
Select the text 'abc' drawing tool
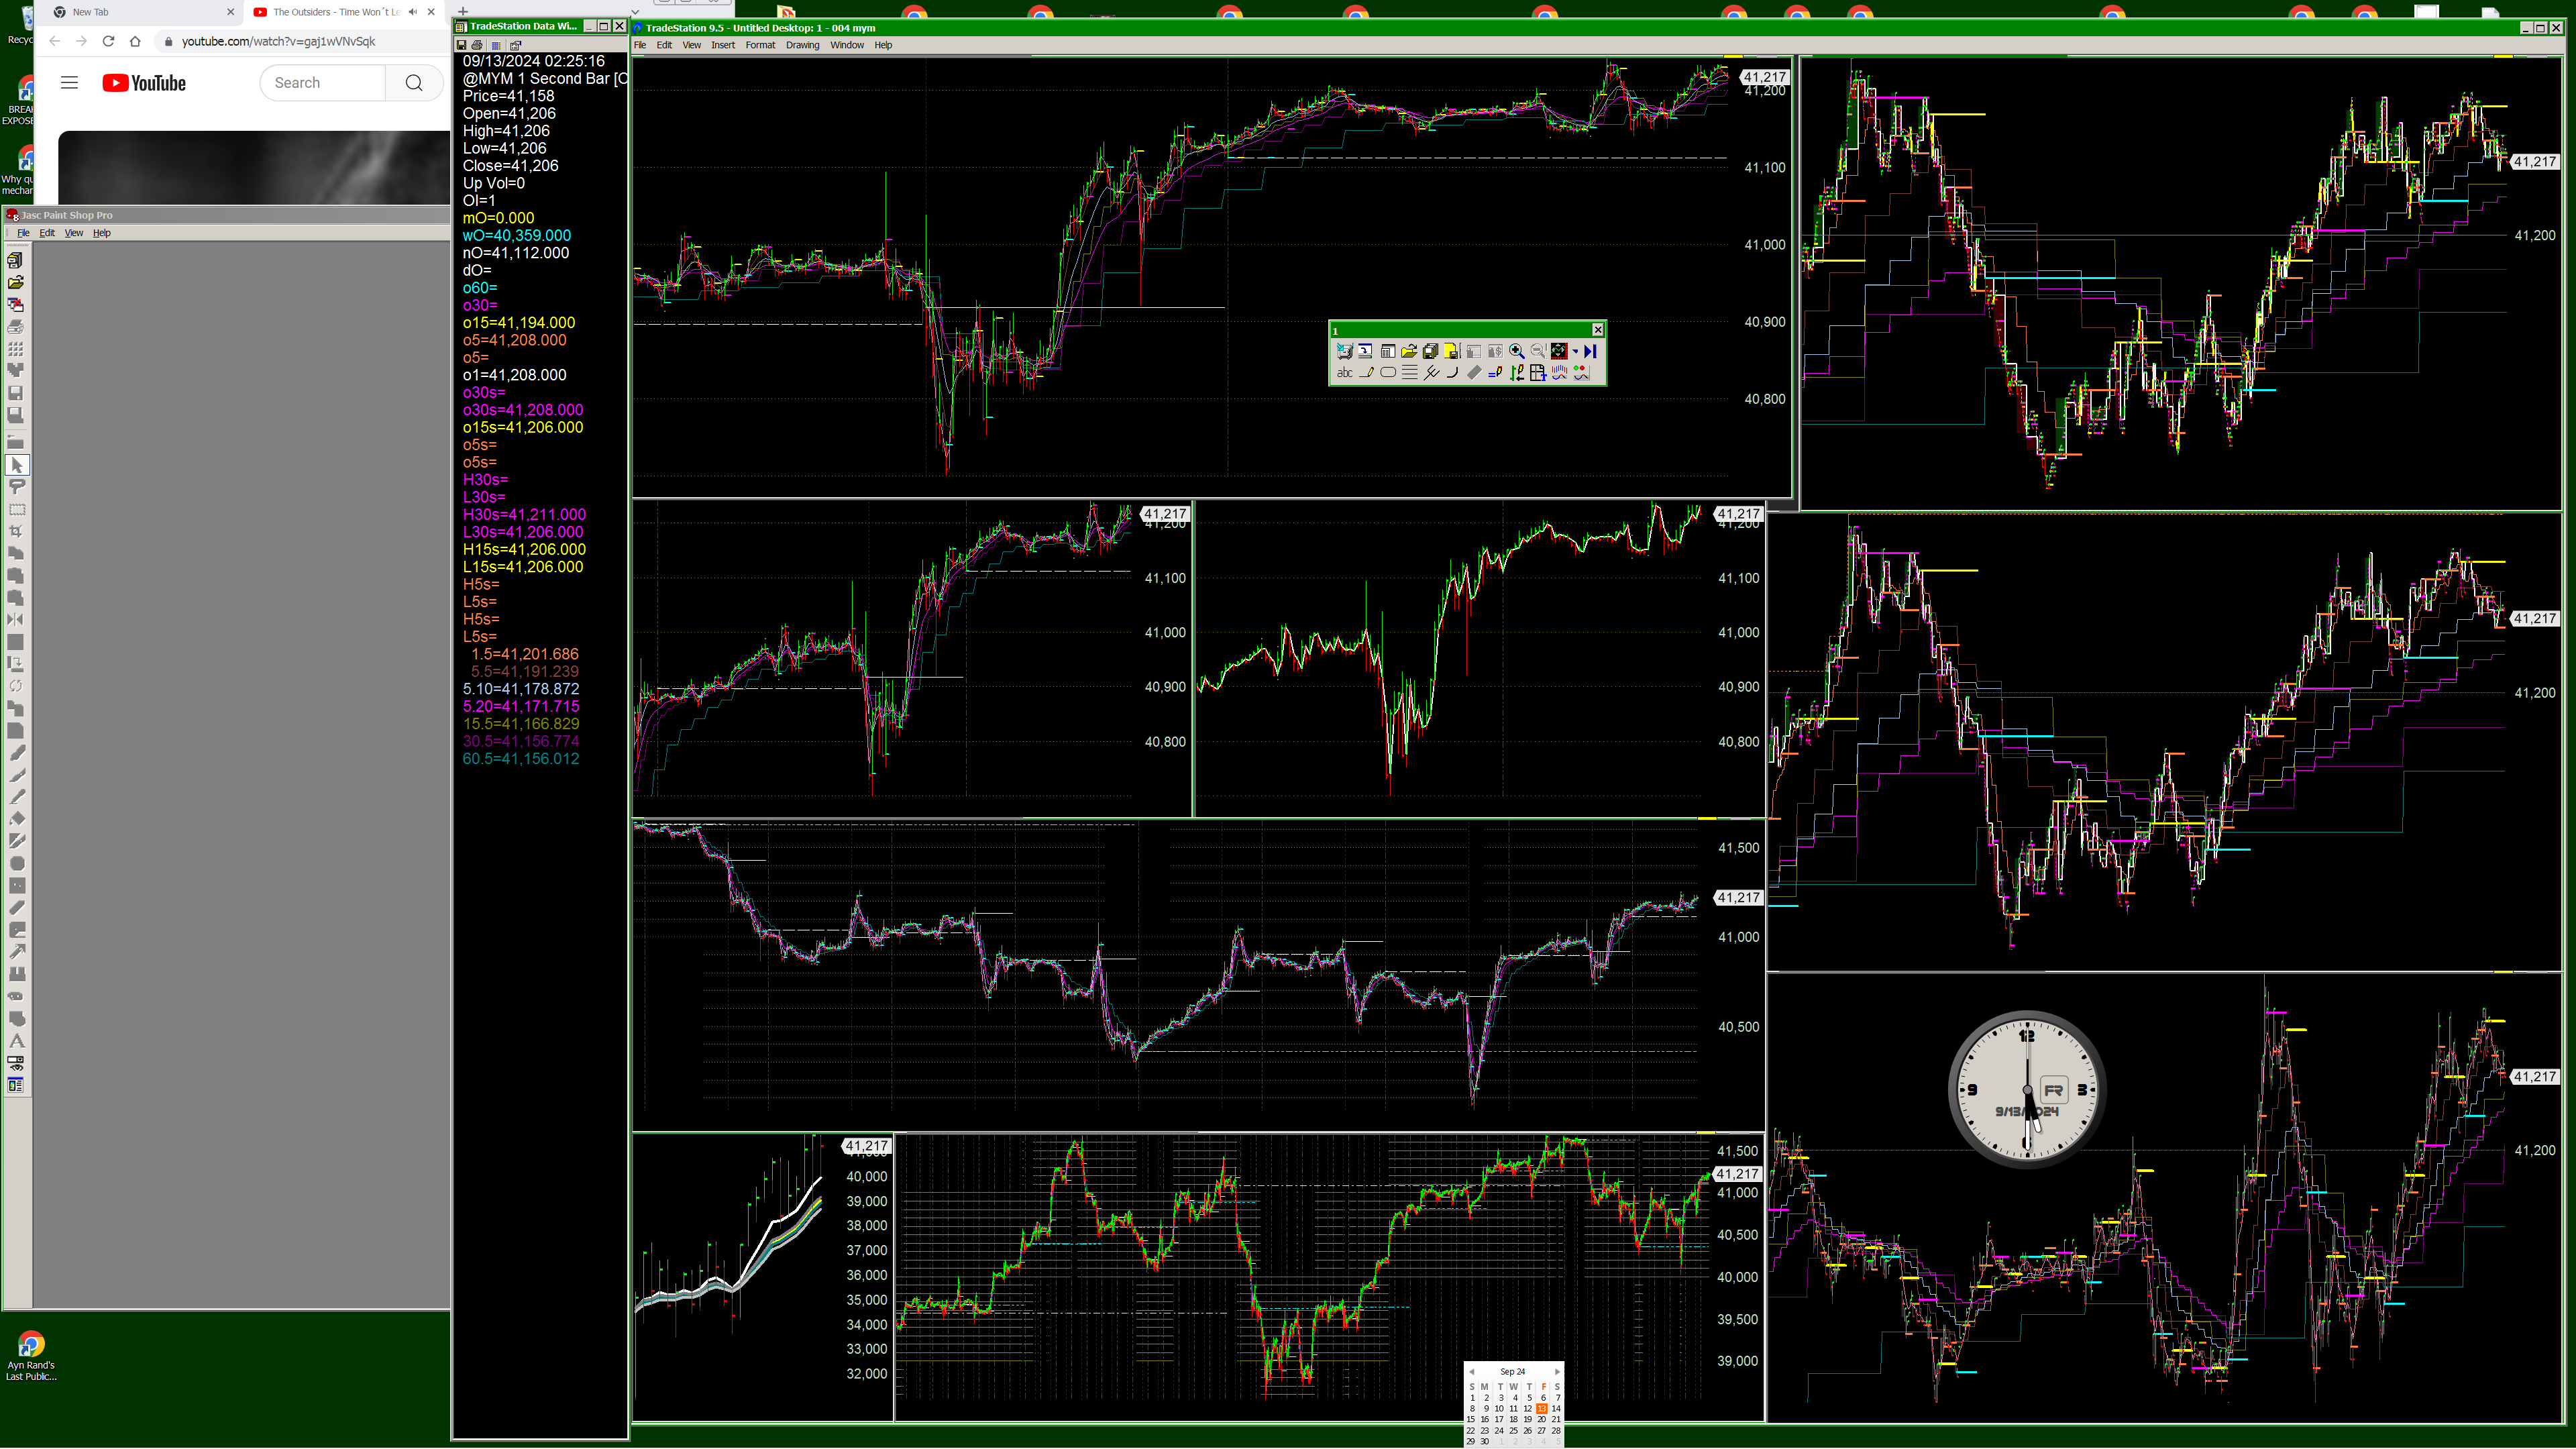click(1345, 373)
